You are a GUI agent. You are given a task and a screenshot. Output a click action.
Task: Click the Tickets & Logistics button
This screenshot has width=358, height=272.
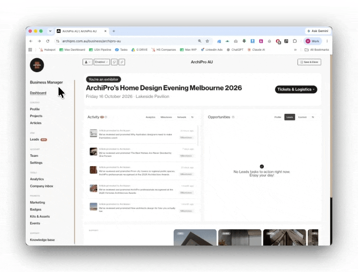(296, 89)
